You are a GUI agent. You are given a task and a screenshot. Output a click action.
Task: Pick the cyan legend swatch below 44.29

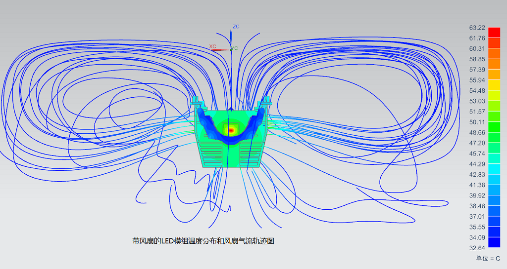click(494, 169)
